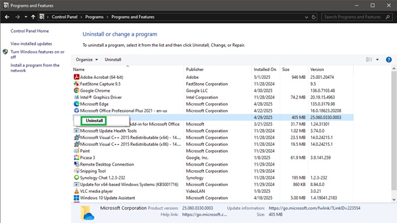Expand recent locations chevron near forward arrow
This screenshot has height=223, width=397.
pos(26,17)
